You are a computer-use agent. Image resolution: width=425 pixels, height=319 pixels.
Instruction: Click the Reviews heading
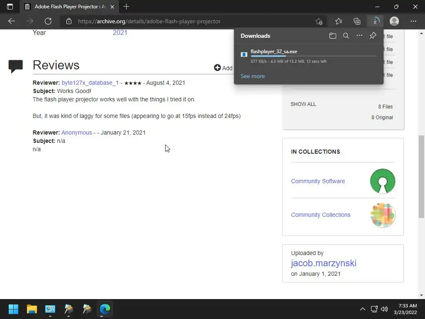click(x=56, y=65)
